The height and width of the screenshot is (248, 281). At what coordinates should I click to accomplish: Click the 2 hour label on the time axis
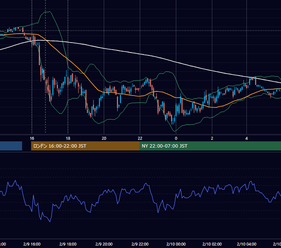click(212, 138)
